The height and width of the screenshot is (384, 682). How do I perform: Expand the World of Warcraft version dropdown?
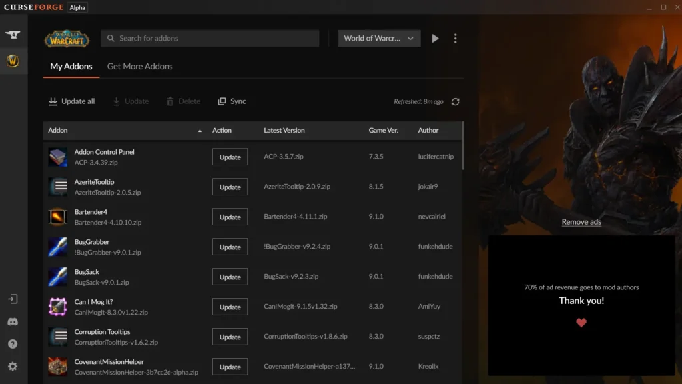(379, 39)
